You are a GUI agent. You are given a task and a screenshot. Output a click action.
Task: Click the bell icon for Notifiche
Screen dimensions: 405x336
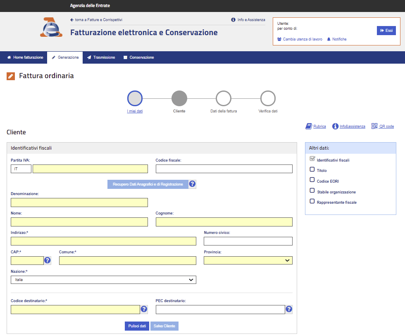click(x=329, y=39)
